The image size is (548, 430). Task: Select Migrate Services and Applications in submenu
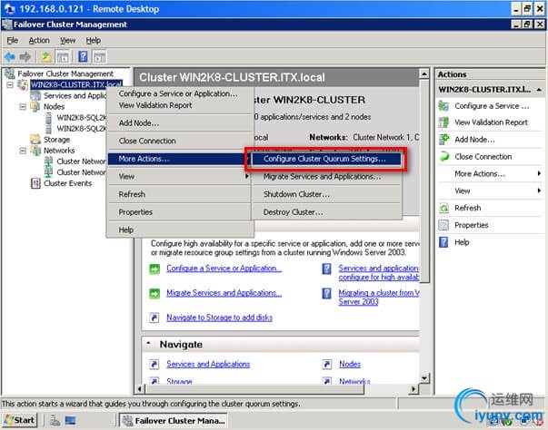(326, 177)
